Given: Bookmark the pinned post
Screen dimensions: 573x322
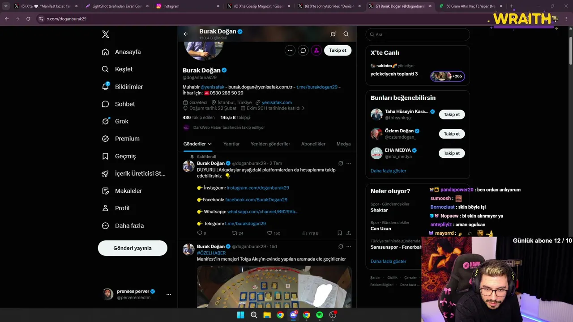Looking at the screenshot, I should (340, 233).
